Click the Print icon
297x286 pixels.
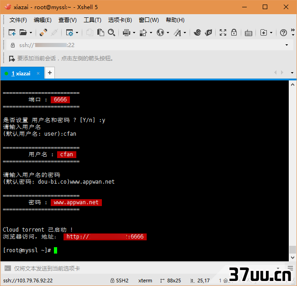pyautogui.click(x=126, y=32)
